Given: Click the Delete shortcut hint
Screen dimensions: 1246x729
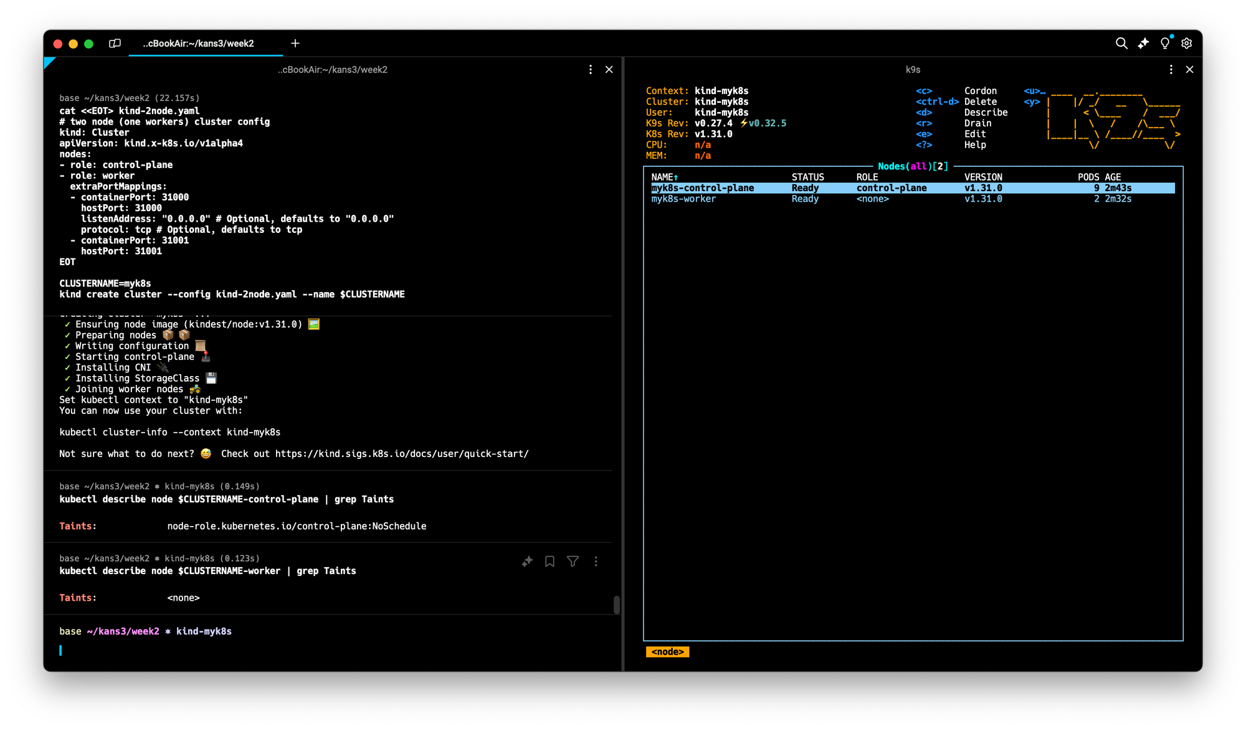Looking at the screenshot, I should 980,102.
